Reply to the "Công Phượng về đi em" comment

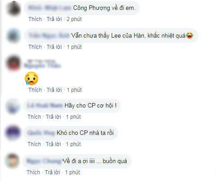pyautogui.click(x=54, y=19)
